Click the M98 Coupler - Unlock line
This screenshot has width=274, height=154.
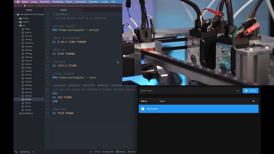[75, 30]
